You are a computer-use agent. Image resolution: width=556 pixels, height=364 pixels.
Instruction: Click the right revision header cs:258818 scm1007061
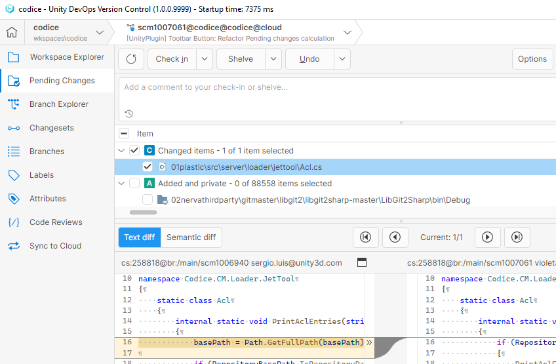(x=481, y=263)
